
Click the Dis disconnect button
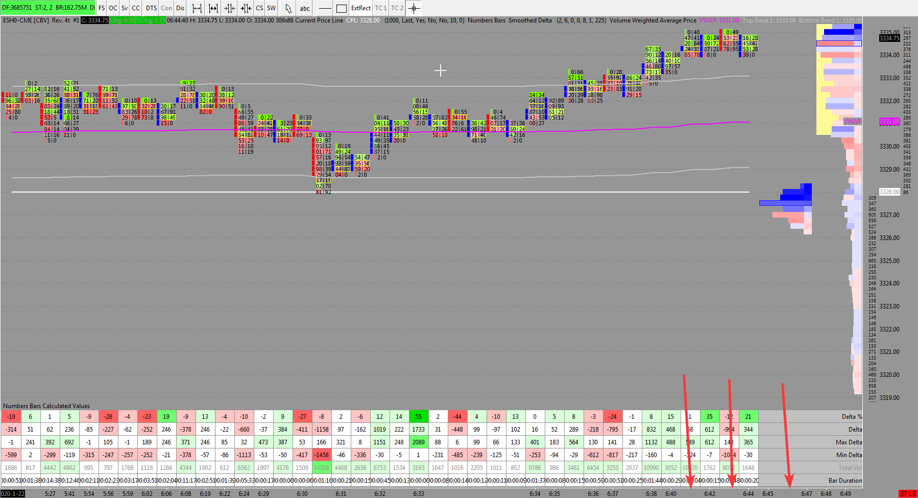180,8
